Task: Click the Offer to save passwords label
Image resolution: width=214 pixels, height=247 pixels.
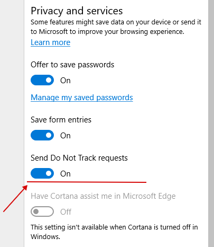Action: click(72, 65)
